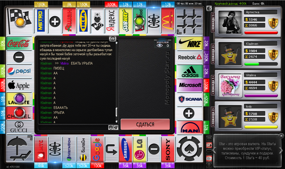285x169 pixels.
Task: Mute or unmute the game sound speaker
Action: [x=209, y=8]
